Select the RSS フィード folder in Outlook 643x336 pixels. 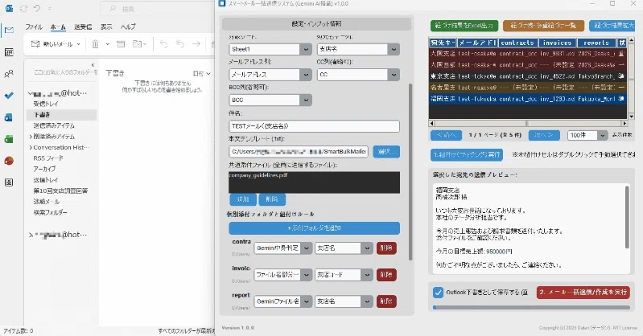coord(48,158)
